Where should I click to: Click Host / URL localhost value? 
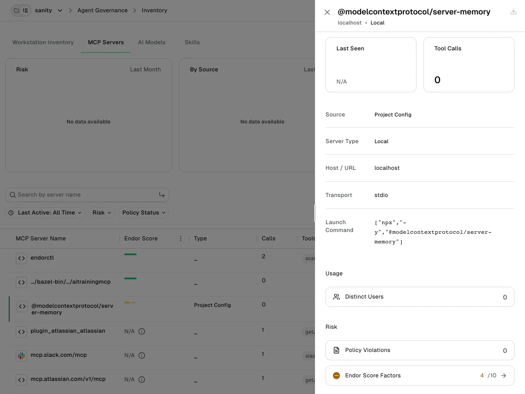pyautogui.click(x=387, y=168)
